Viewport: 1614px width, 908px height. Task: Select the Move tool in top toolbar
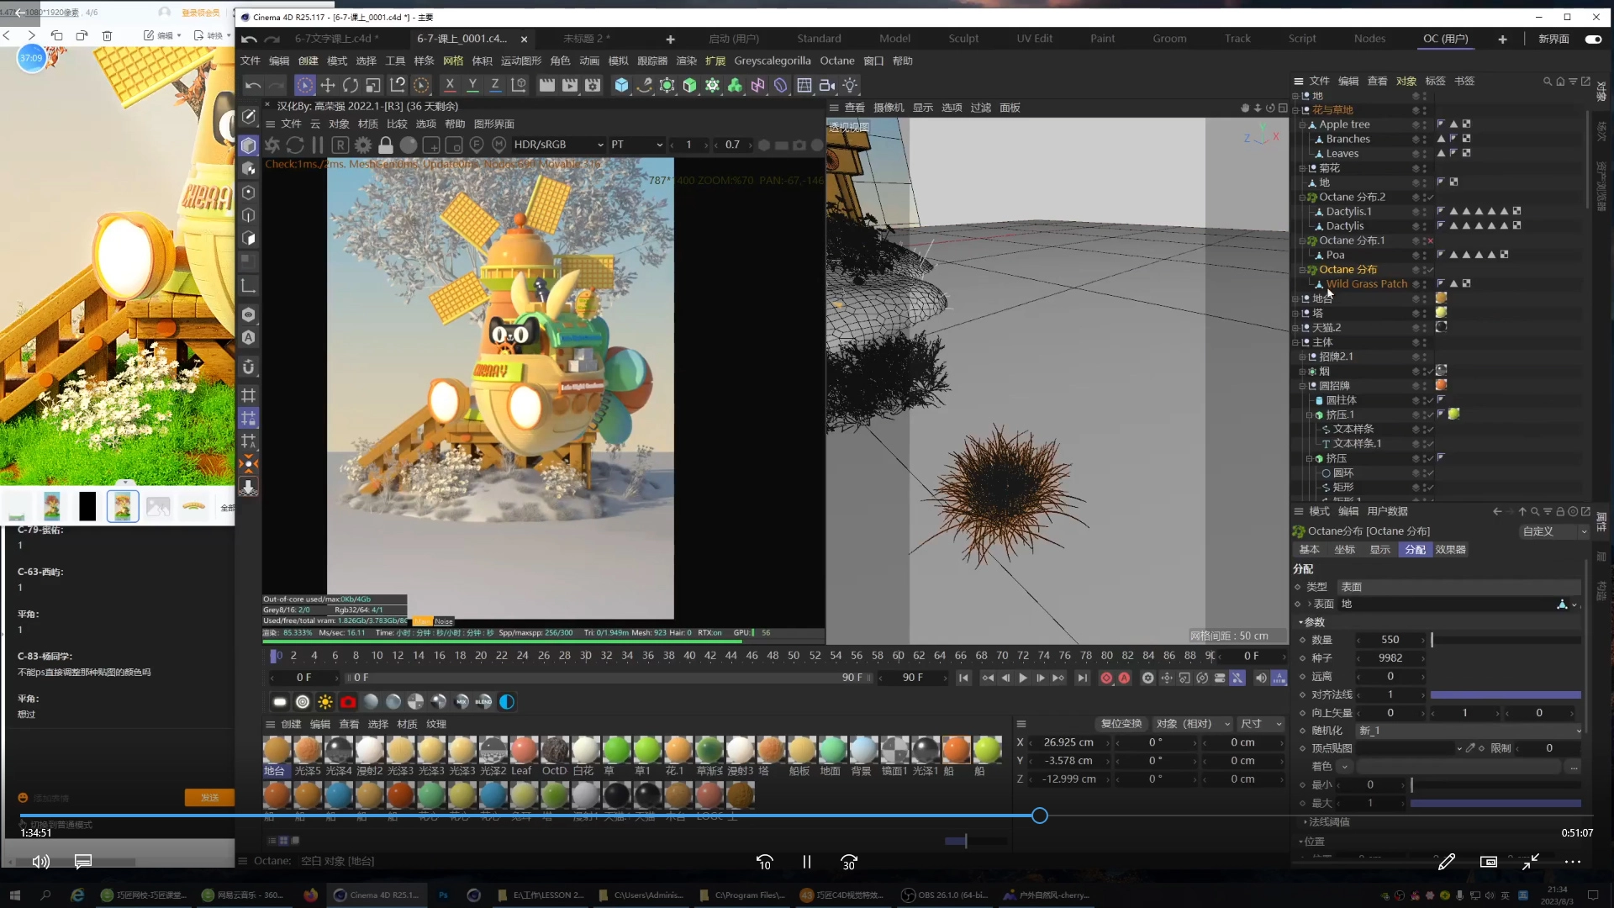coord(328,85)
